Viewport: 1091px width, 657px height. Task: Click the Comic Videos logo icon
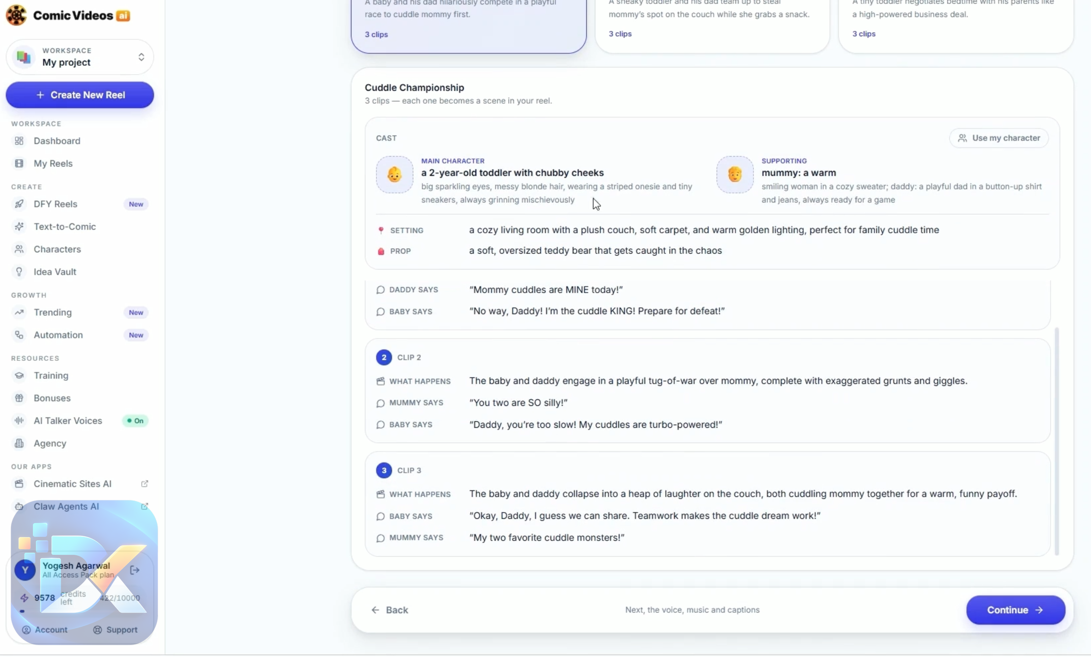(x=16, y=15)
